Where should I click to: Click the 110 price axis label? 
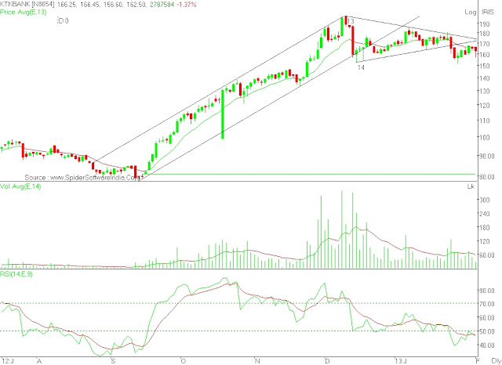coord(485,121)
